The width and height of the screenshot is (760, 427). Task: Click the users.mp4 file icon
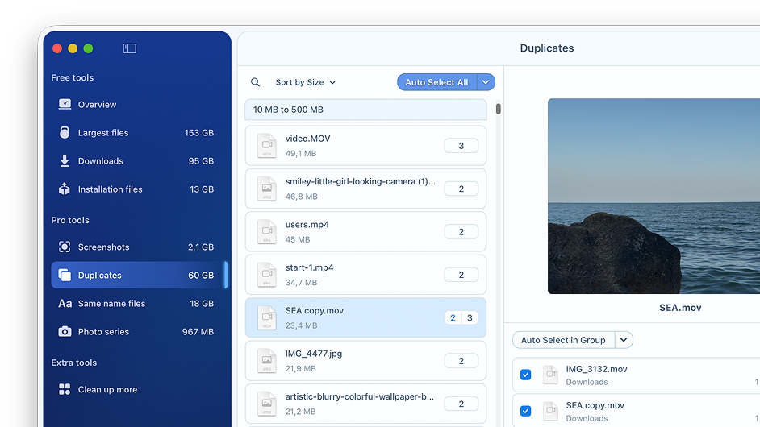266,232
